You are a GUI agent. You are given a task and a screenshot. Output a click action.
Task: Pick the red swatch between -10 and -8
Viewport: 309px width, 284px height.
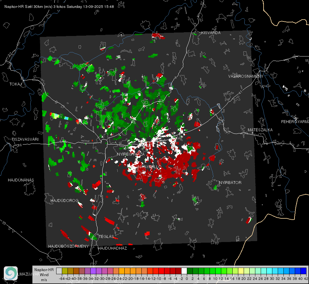pyautogui.click(x=161, y=271)
